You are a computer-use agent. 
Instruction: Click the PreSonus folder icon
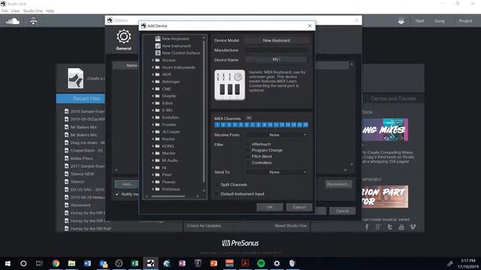click(157, 189)
